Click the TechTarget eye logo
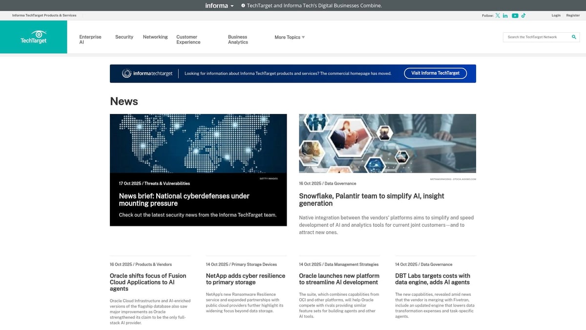This screenshot has height=330, width=586. click(34, 37)
